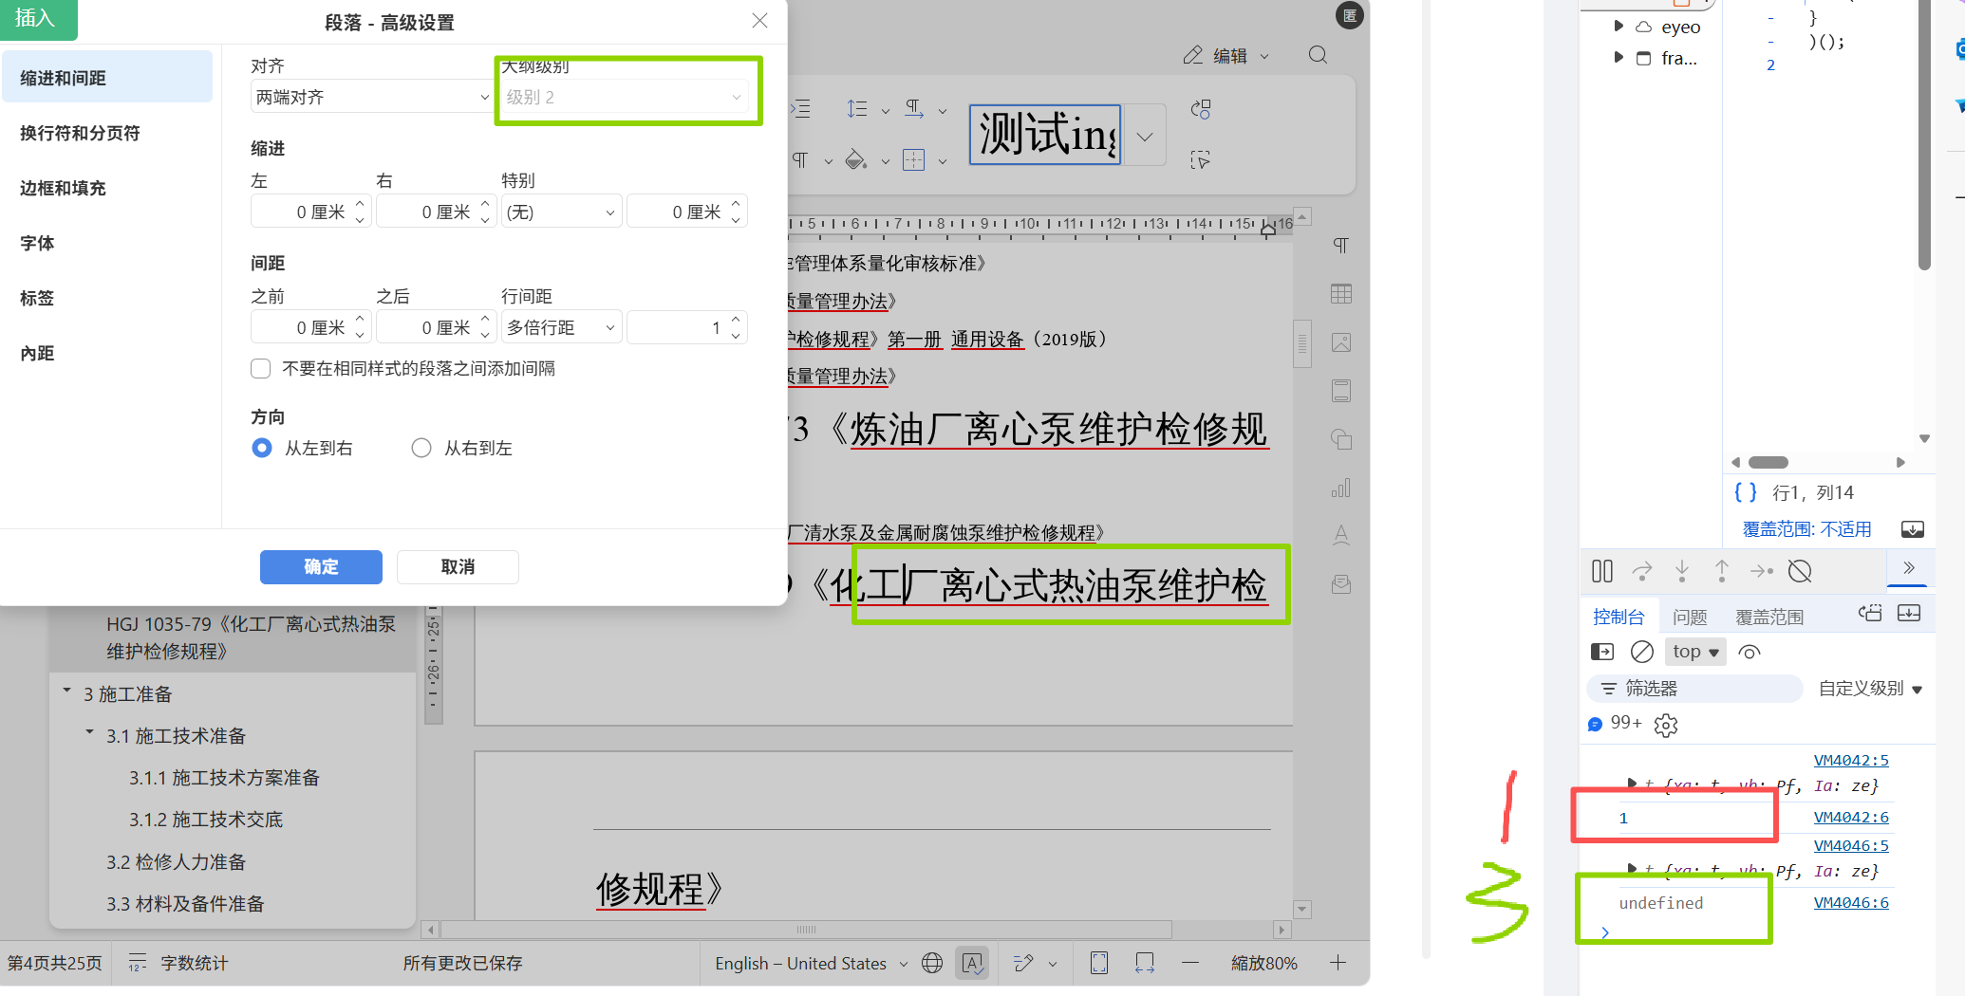This screenshot has height=996, width=1965.
Task: Expand the 特别 indent (无) dropdown
Action: 560,212
